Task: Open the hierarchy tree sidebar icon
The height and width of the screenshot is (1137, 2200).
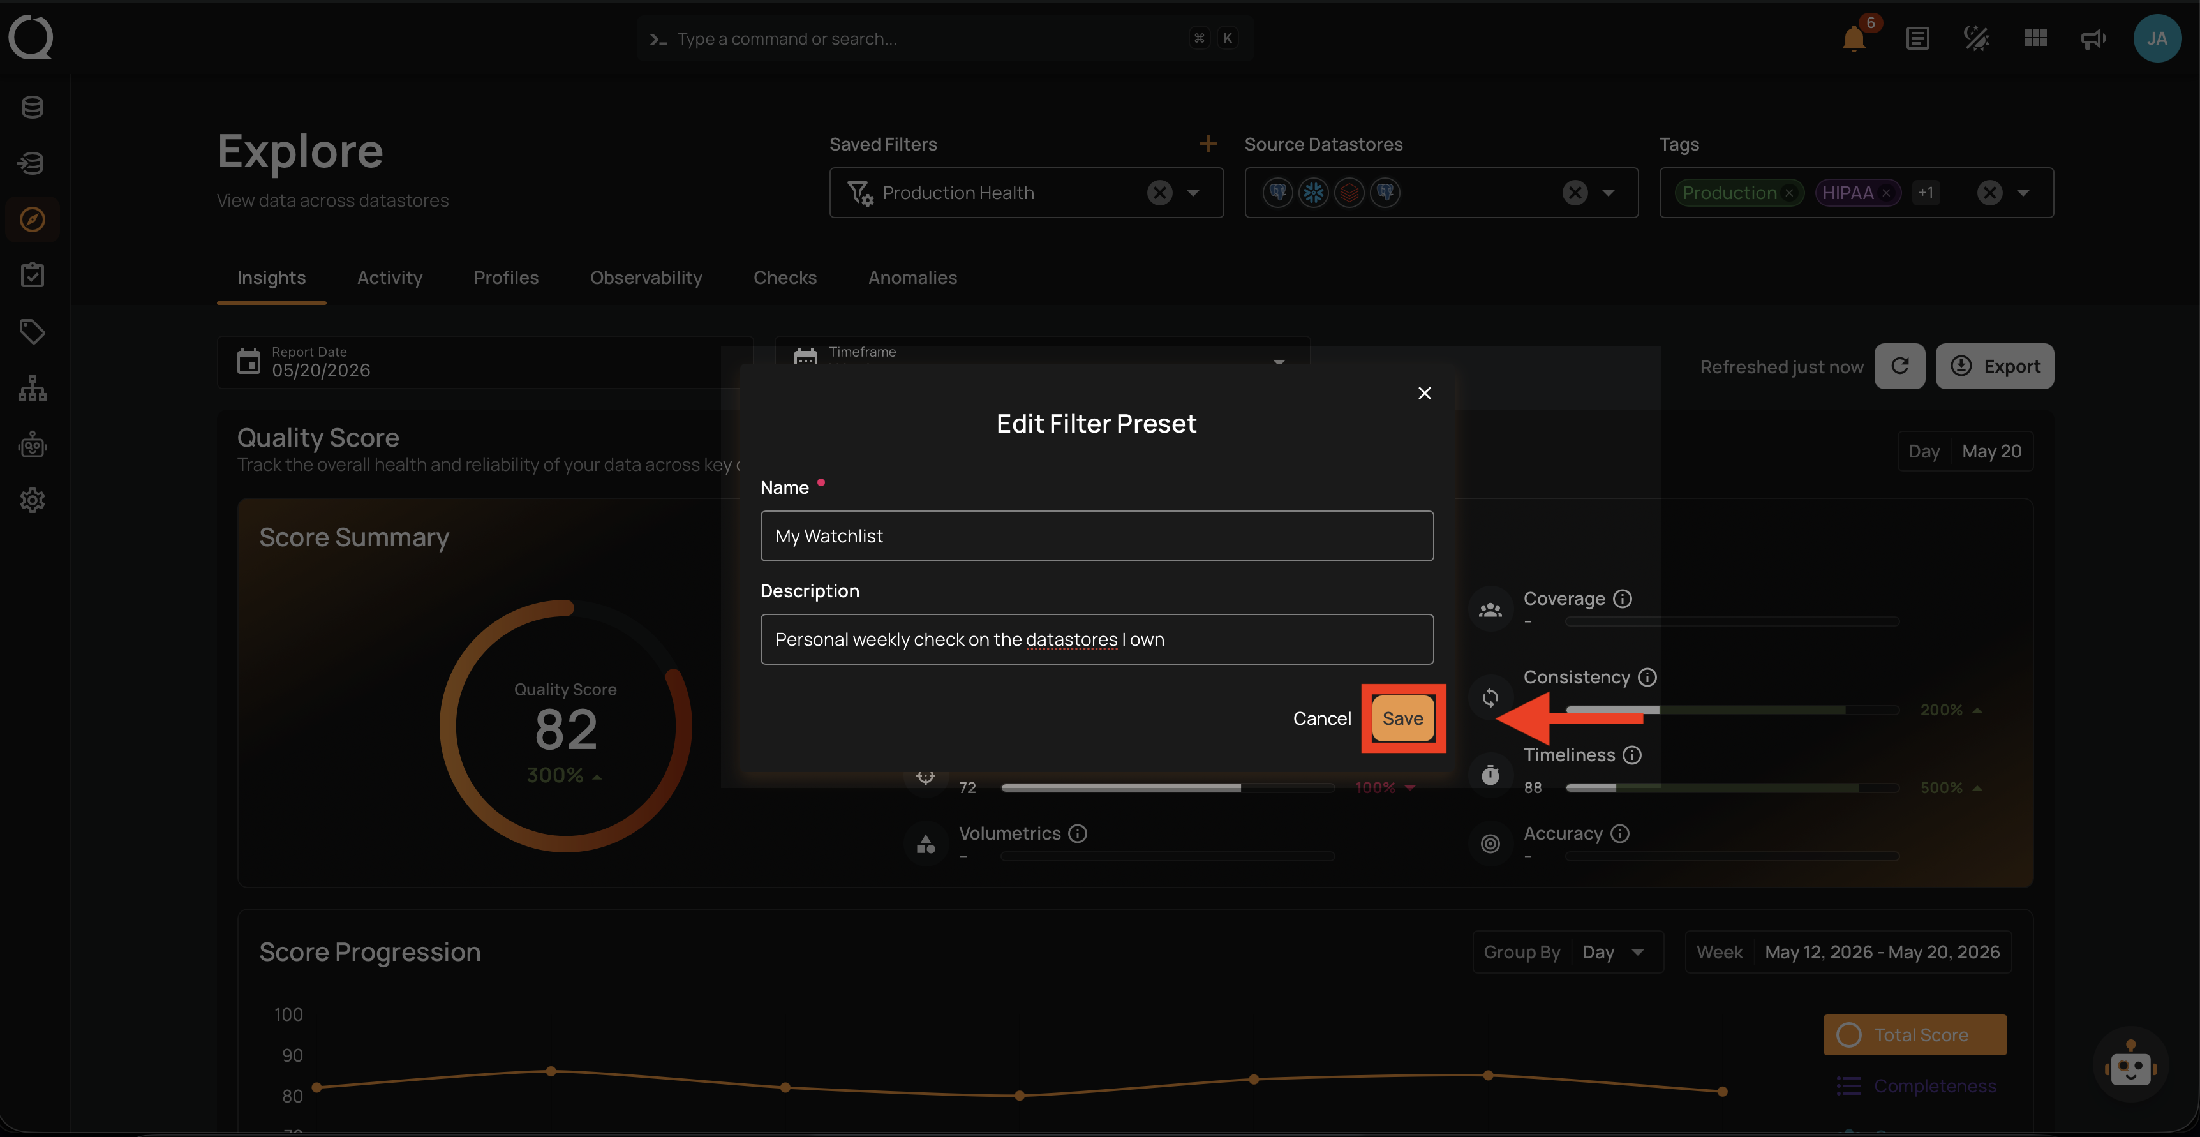Action: tap(33, 388)
